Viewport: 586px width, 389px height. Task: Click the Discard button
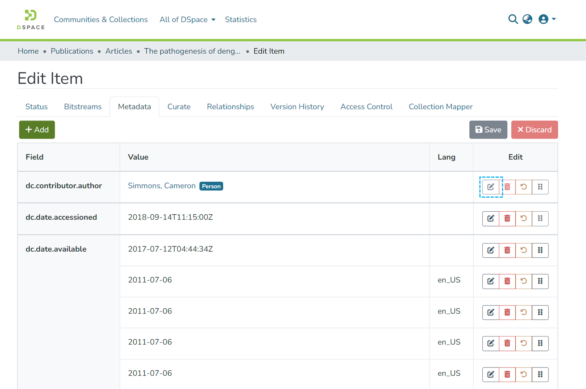tap(534, 130)
